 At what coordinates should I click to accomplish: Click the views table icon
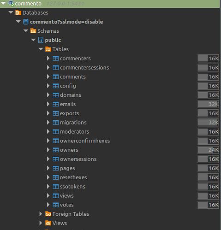[56, 196]
